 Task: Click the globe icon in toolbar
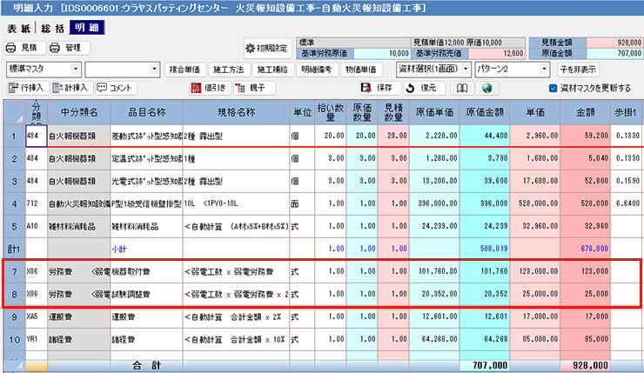coord(487,88)
